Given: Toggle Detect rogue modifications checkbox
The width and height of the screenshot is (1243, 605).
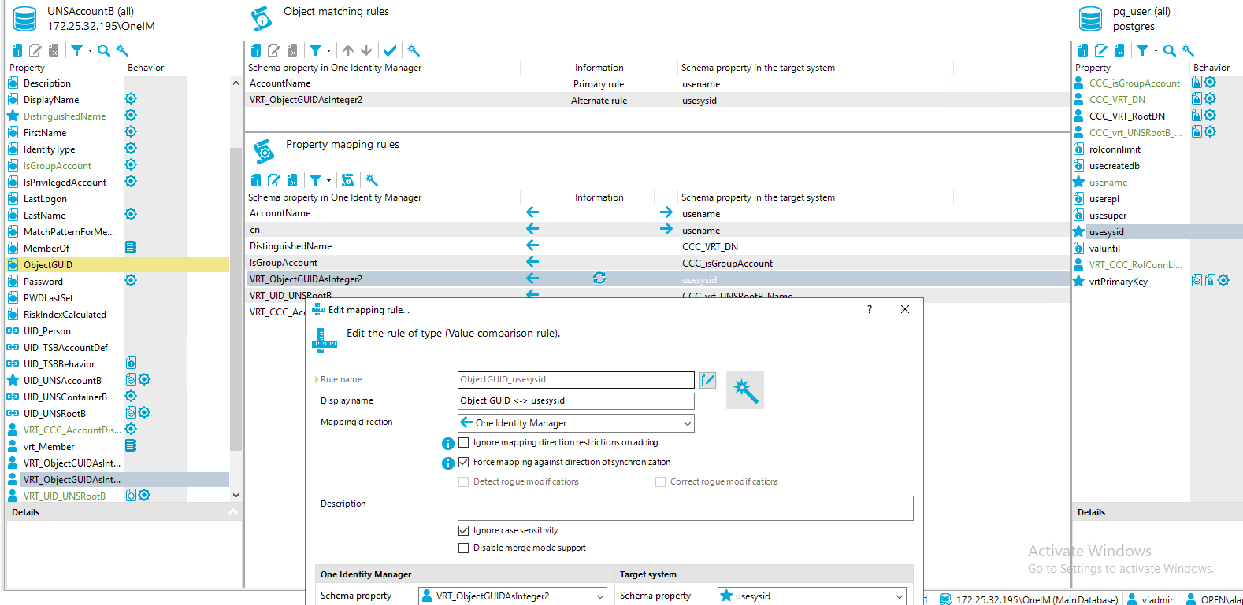Looking at the screenshot, I should point(464,481).
